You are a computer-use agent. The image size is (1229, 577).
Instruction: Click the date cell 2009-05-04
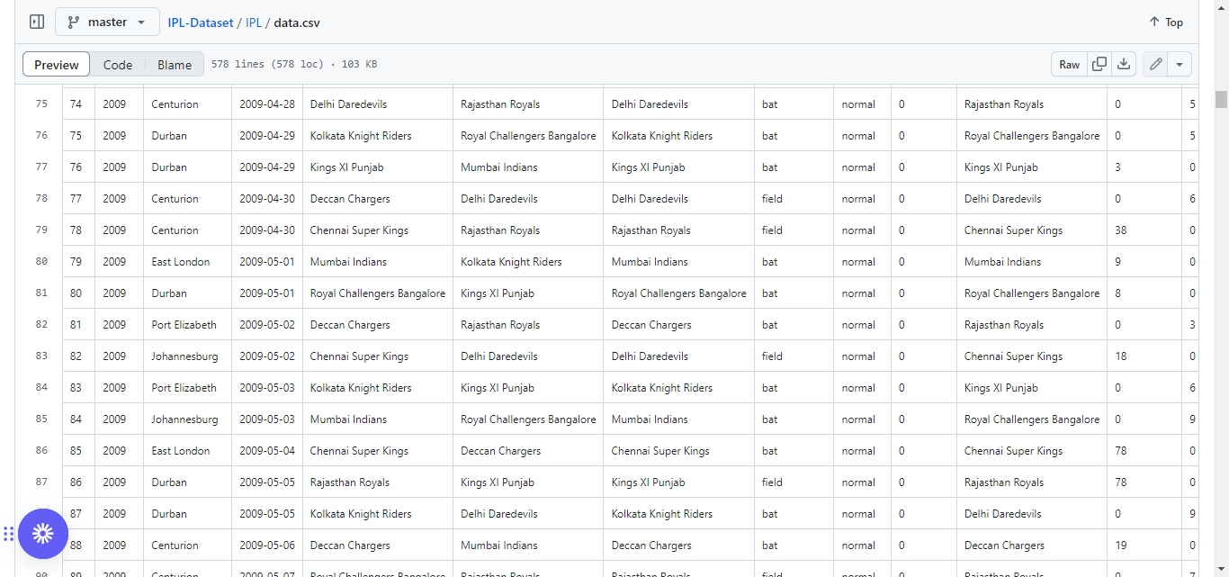pos(267,451)
